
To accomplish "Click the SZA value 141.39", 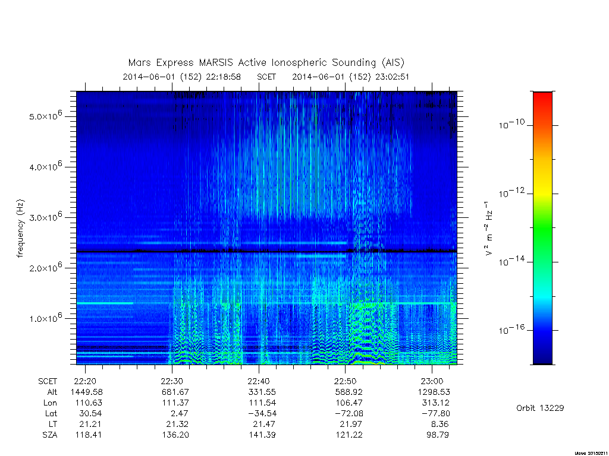I will (x=262, y=435).
